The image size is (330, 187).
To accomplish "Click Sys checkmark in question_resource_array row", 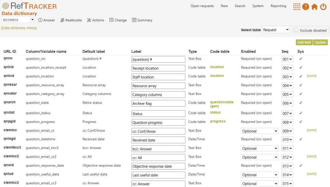I will coord(301,85).
